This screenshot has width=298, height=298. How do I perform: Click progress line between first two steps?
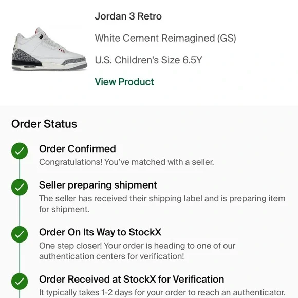[20, 169]
